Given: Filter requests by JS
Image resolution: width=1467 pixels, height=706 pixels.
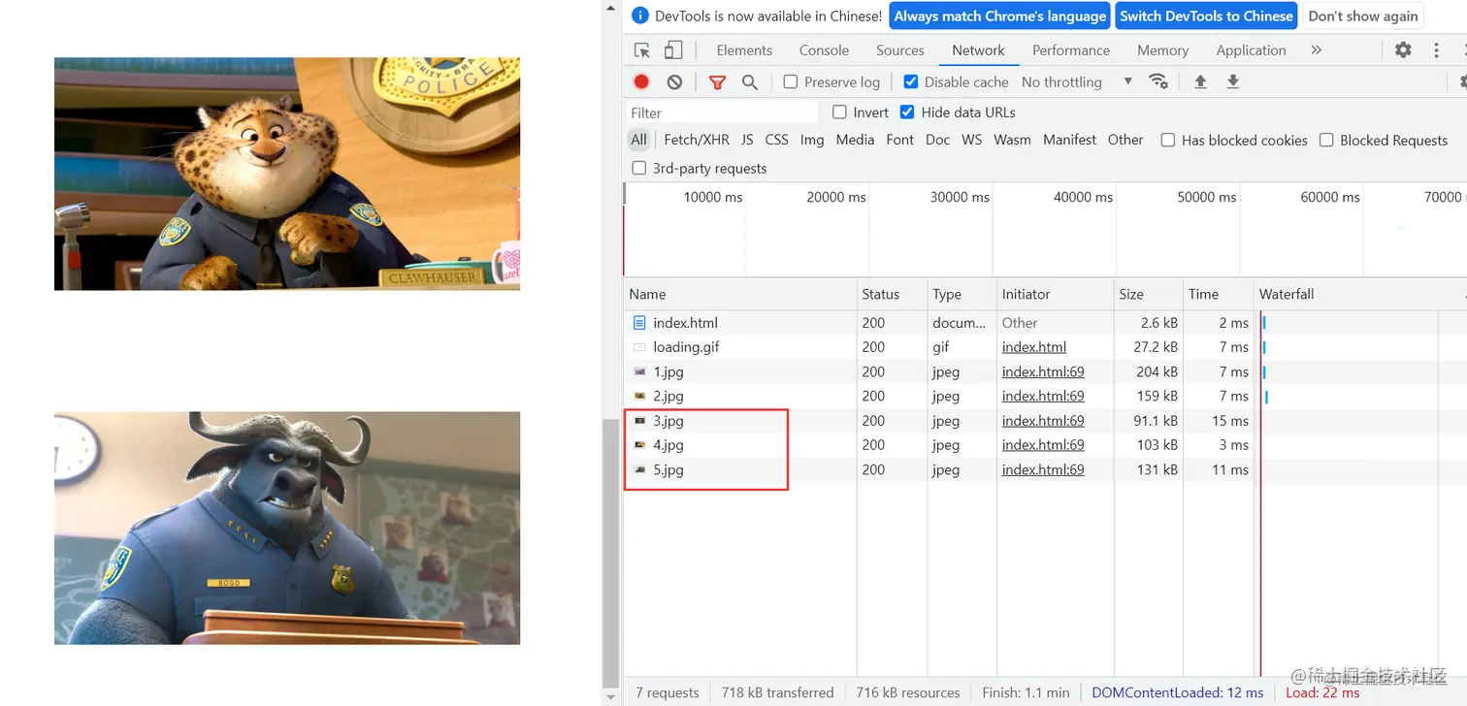Looking at the screenshot, I should [747, 140].
